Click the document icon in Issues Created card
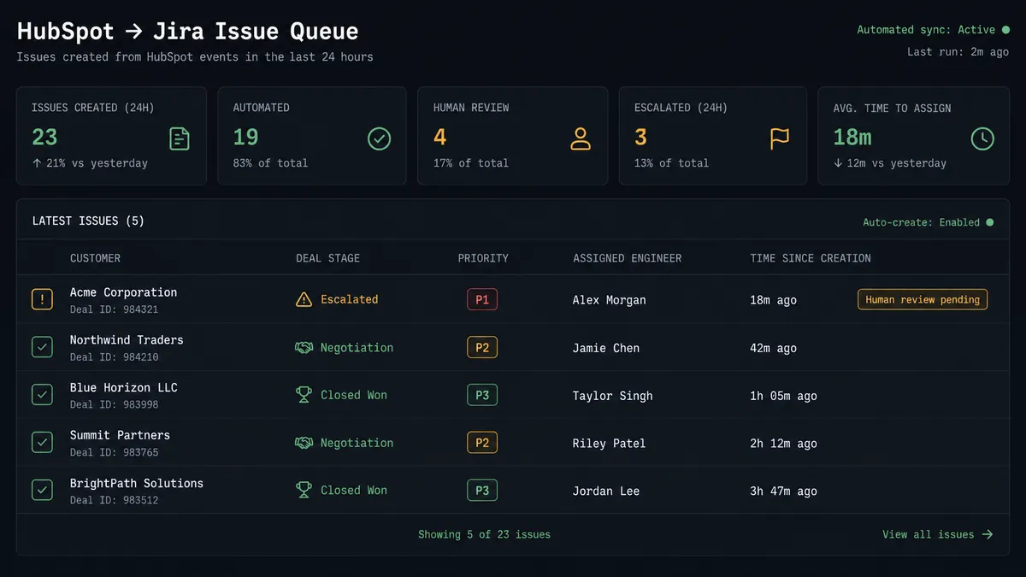The height and width of the screenshot is (577, 1026). [x=180, y=138]
